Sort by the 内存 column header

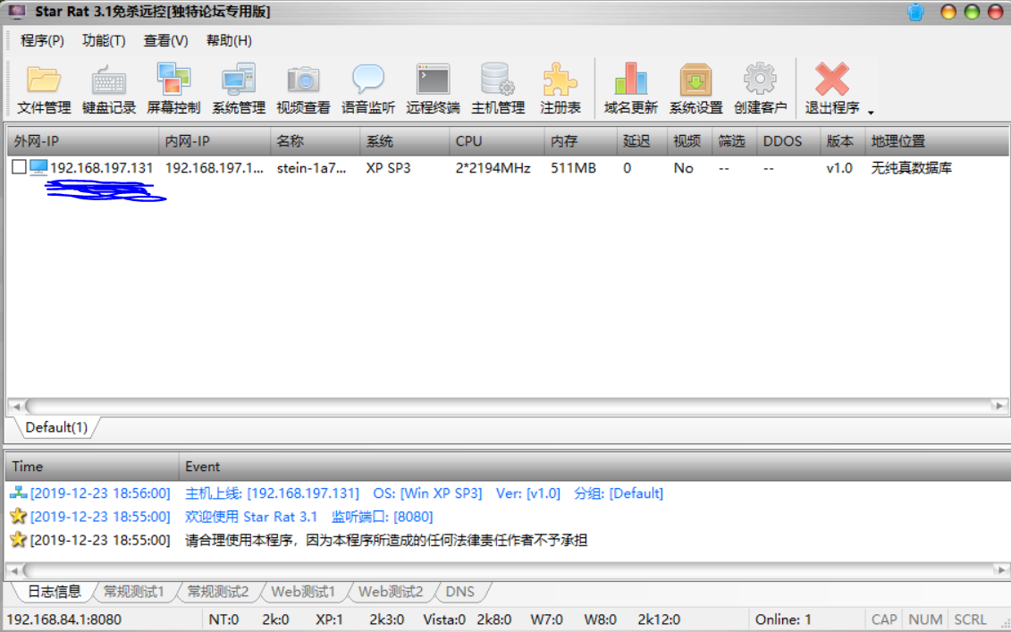pyautogui.click(x=581, y=141)
